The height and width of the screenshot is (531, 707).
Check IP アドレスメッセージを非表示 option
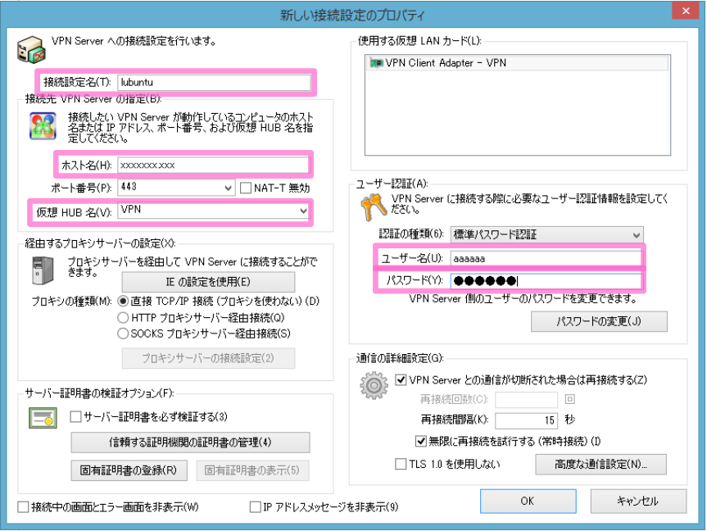click(256, 507)
